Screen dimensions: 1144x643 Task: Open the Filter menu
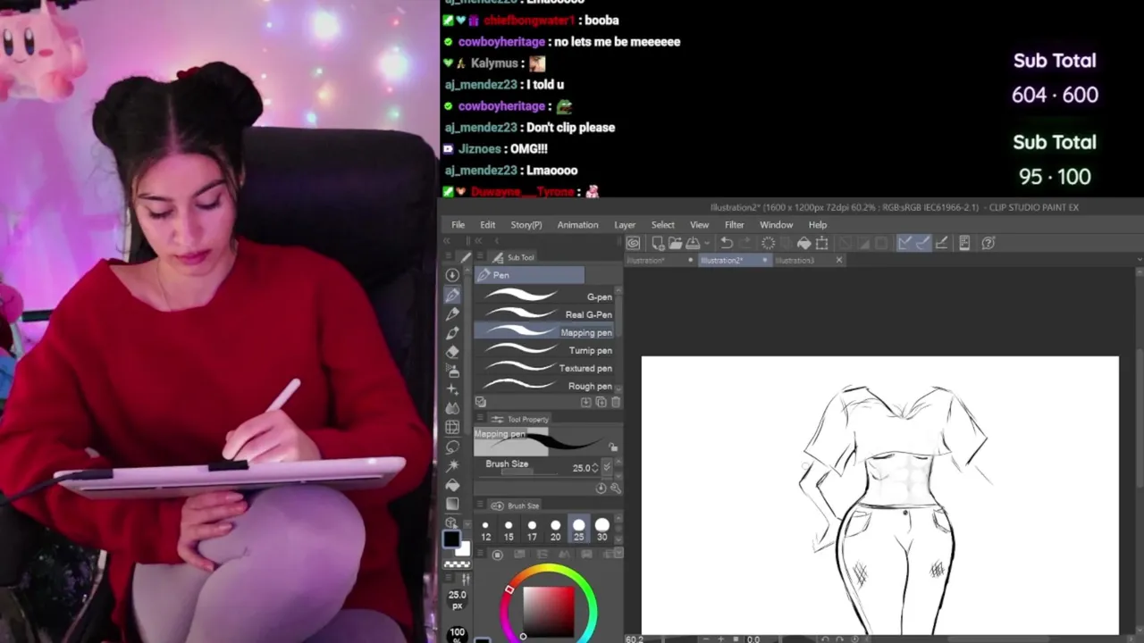tap(734, 225)
